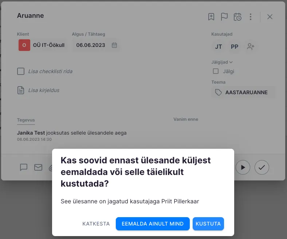The width and height of the screenshot is (287, 239).
Task: Open the calendar clock scheduling icon
Action: click(x=237, y=17)
